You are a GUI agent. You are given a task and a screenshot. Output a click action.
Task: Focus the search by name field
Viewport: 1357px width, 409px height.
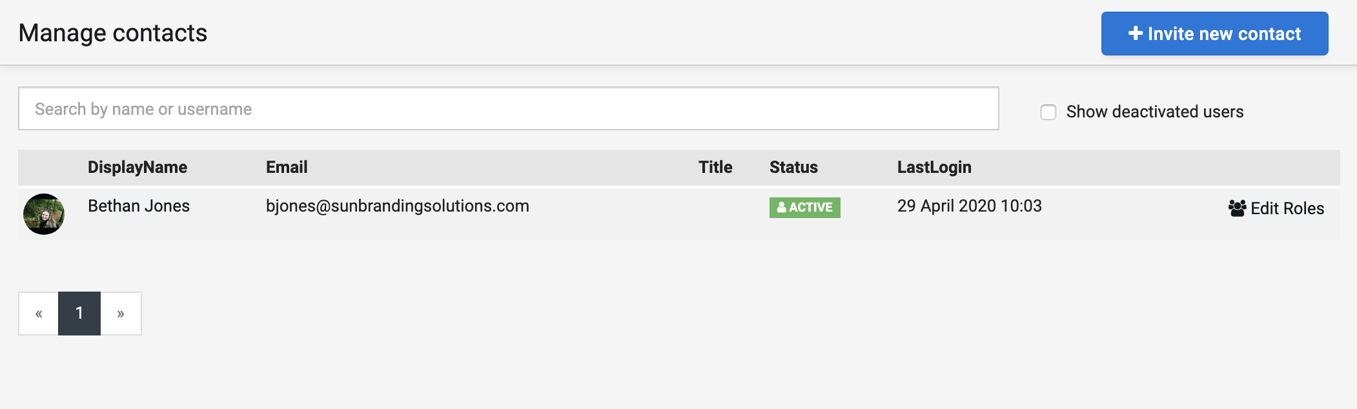tap(509, 108)
